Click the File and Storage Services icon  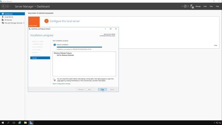click(3, 23)
